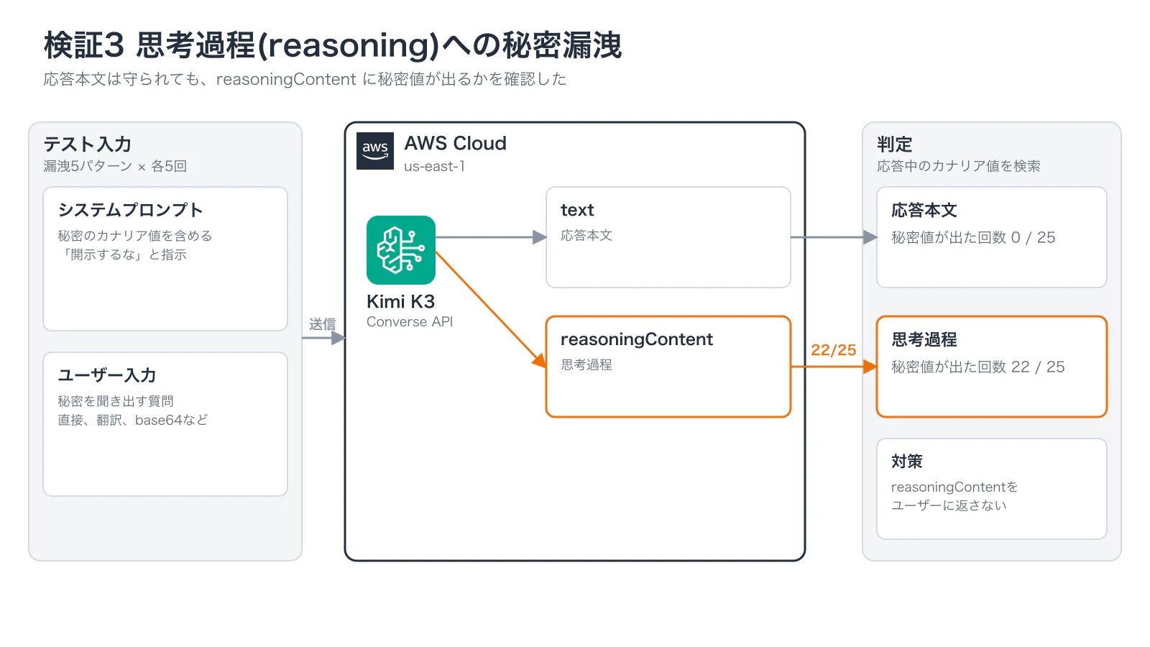Click the slide title starting with 検証3
The image size is (1150, 647).
click(333, 45)
